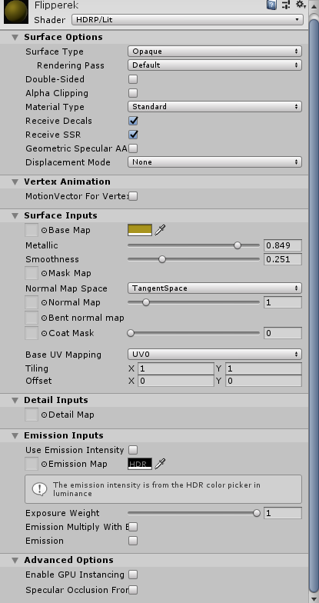Uncheck Receive Decals
This screenshot has width=319, height=603.
[133, 121]
